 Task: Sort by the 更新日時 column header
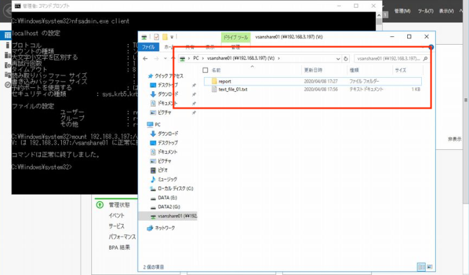click(x=313, y=70)
